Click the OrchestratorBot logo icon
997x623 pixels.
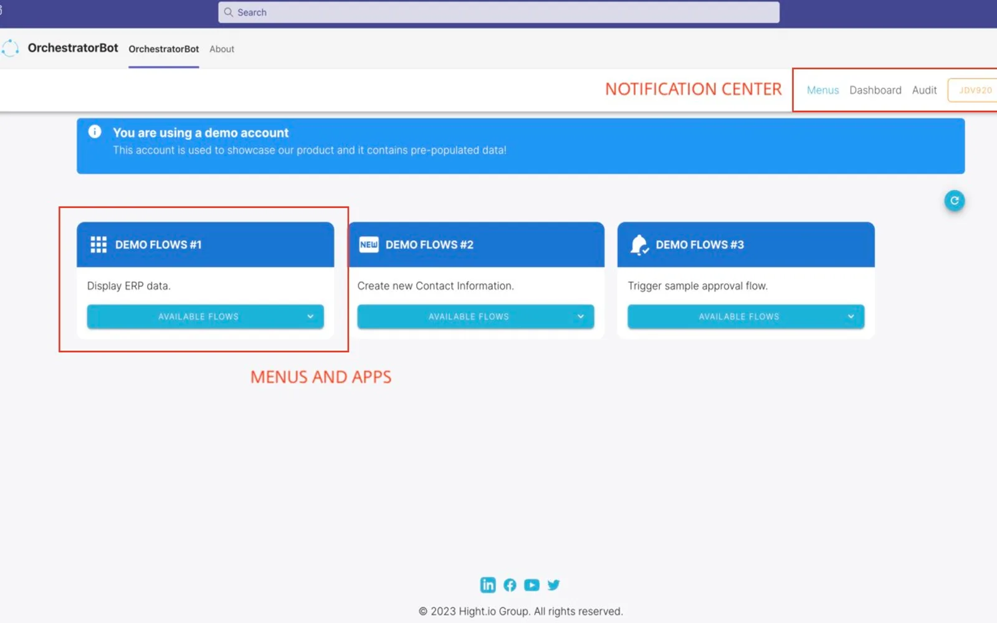(x=10, y=48)
